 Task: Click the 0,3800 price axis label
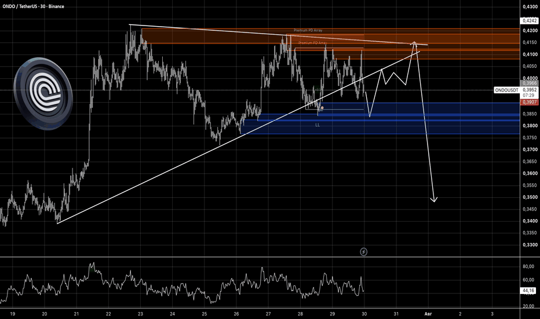coord(530,125)
